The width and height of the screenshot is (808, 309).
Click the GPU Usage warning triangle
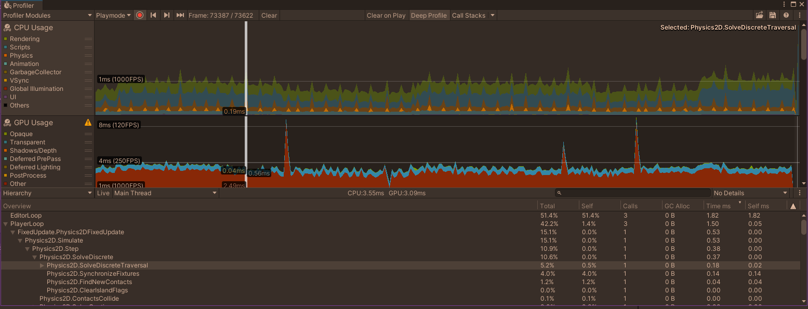point(88,123)
